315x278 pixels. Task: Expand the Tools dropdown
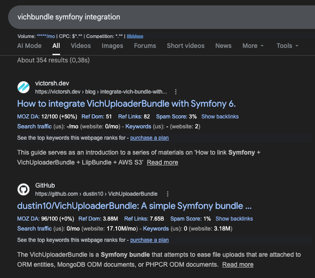coord(287,46)
